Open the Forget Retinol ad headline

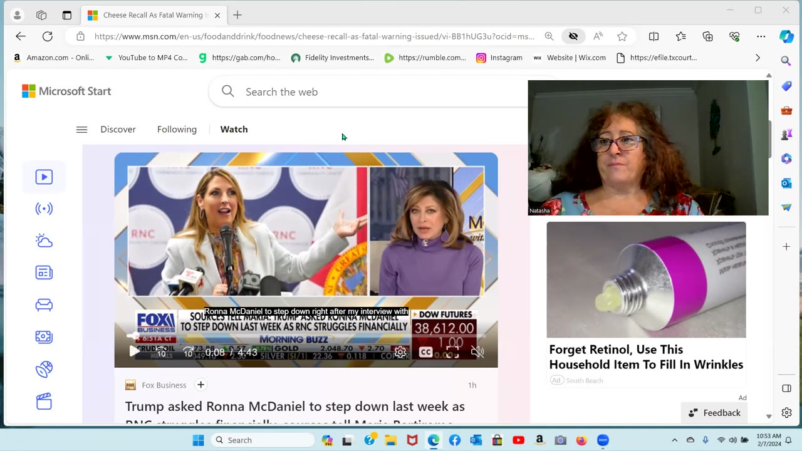tap(646, 357)
